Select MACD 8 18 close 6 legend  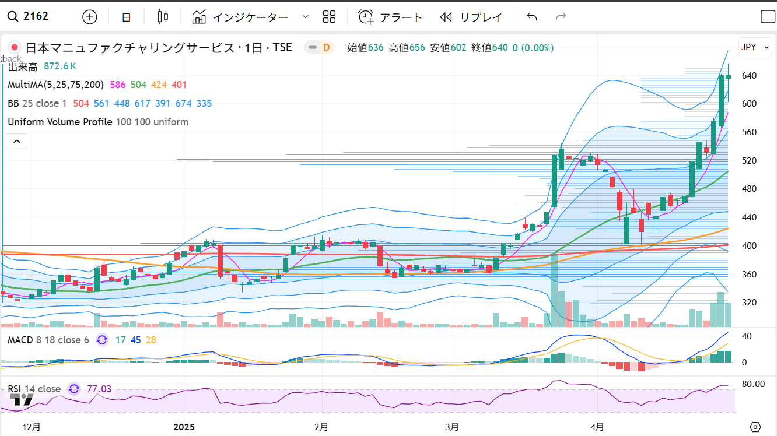(48, 340)
